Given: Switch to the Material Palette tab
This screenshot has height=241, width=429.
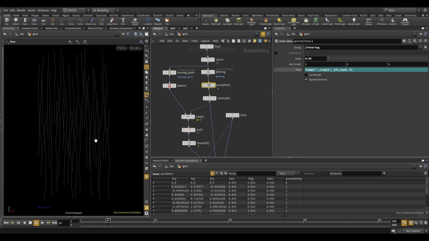Looking at the screenshot, I should 161,161.
